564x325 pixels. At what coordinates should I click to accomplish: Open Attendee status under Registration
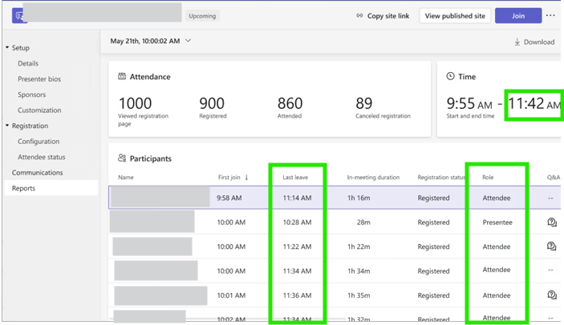click(42, 157)
